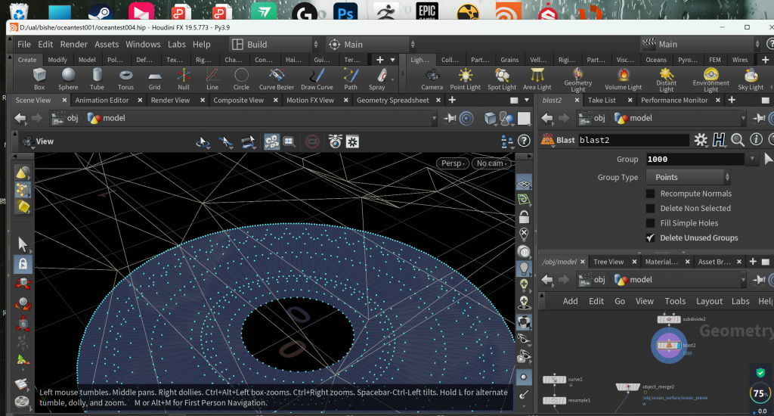
Task: Create a Volume Light
Action: [624, 79]
